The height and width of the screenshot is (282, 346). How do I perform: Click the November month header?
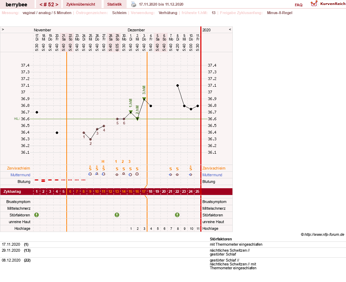click(42, 30)
